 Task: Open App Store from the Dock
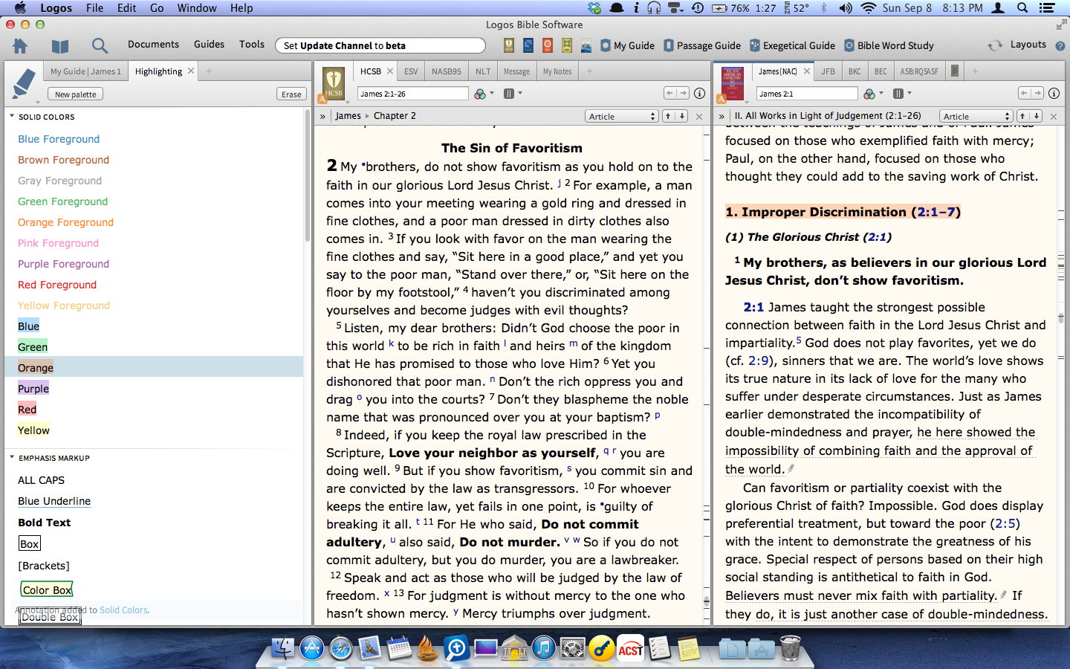pos(311,648)
